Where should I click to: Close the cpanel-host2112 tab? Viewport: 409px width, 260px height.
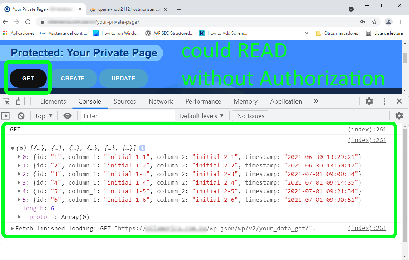(165, 9)
